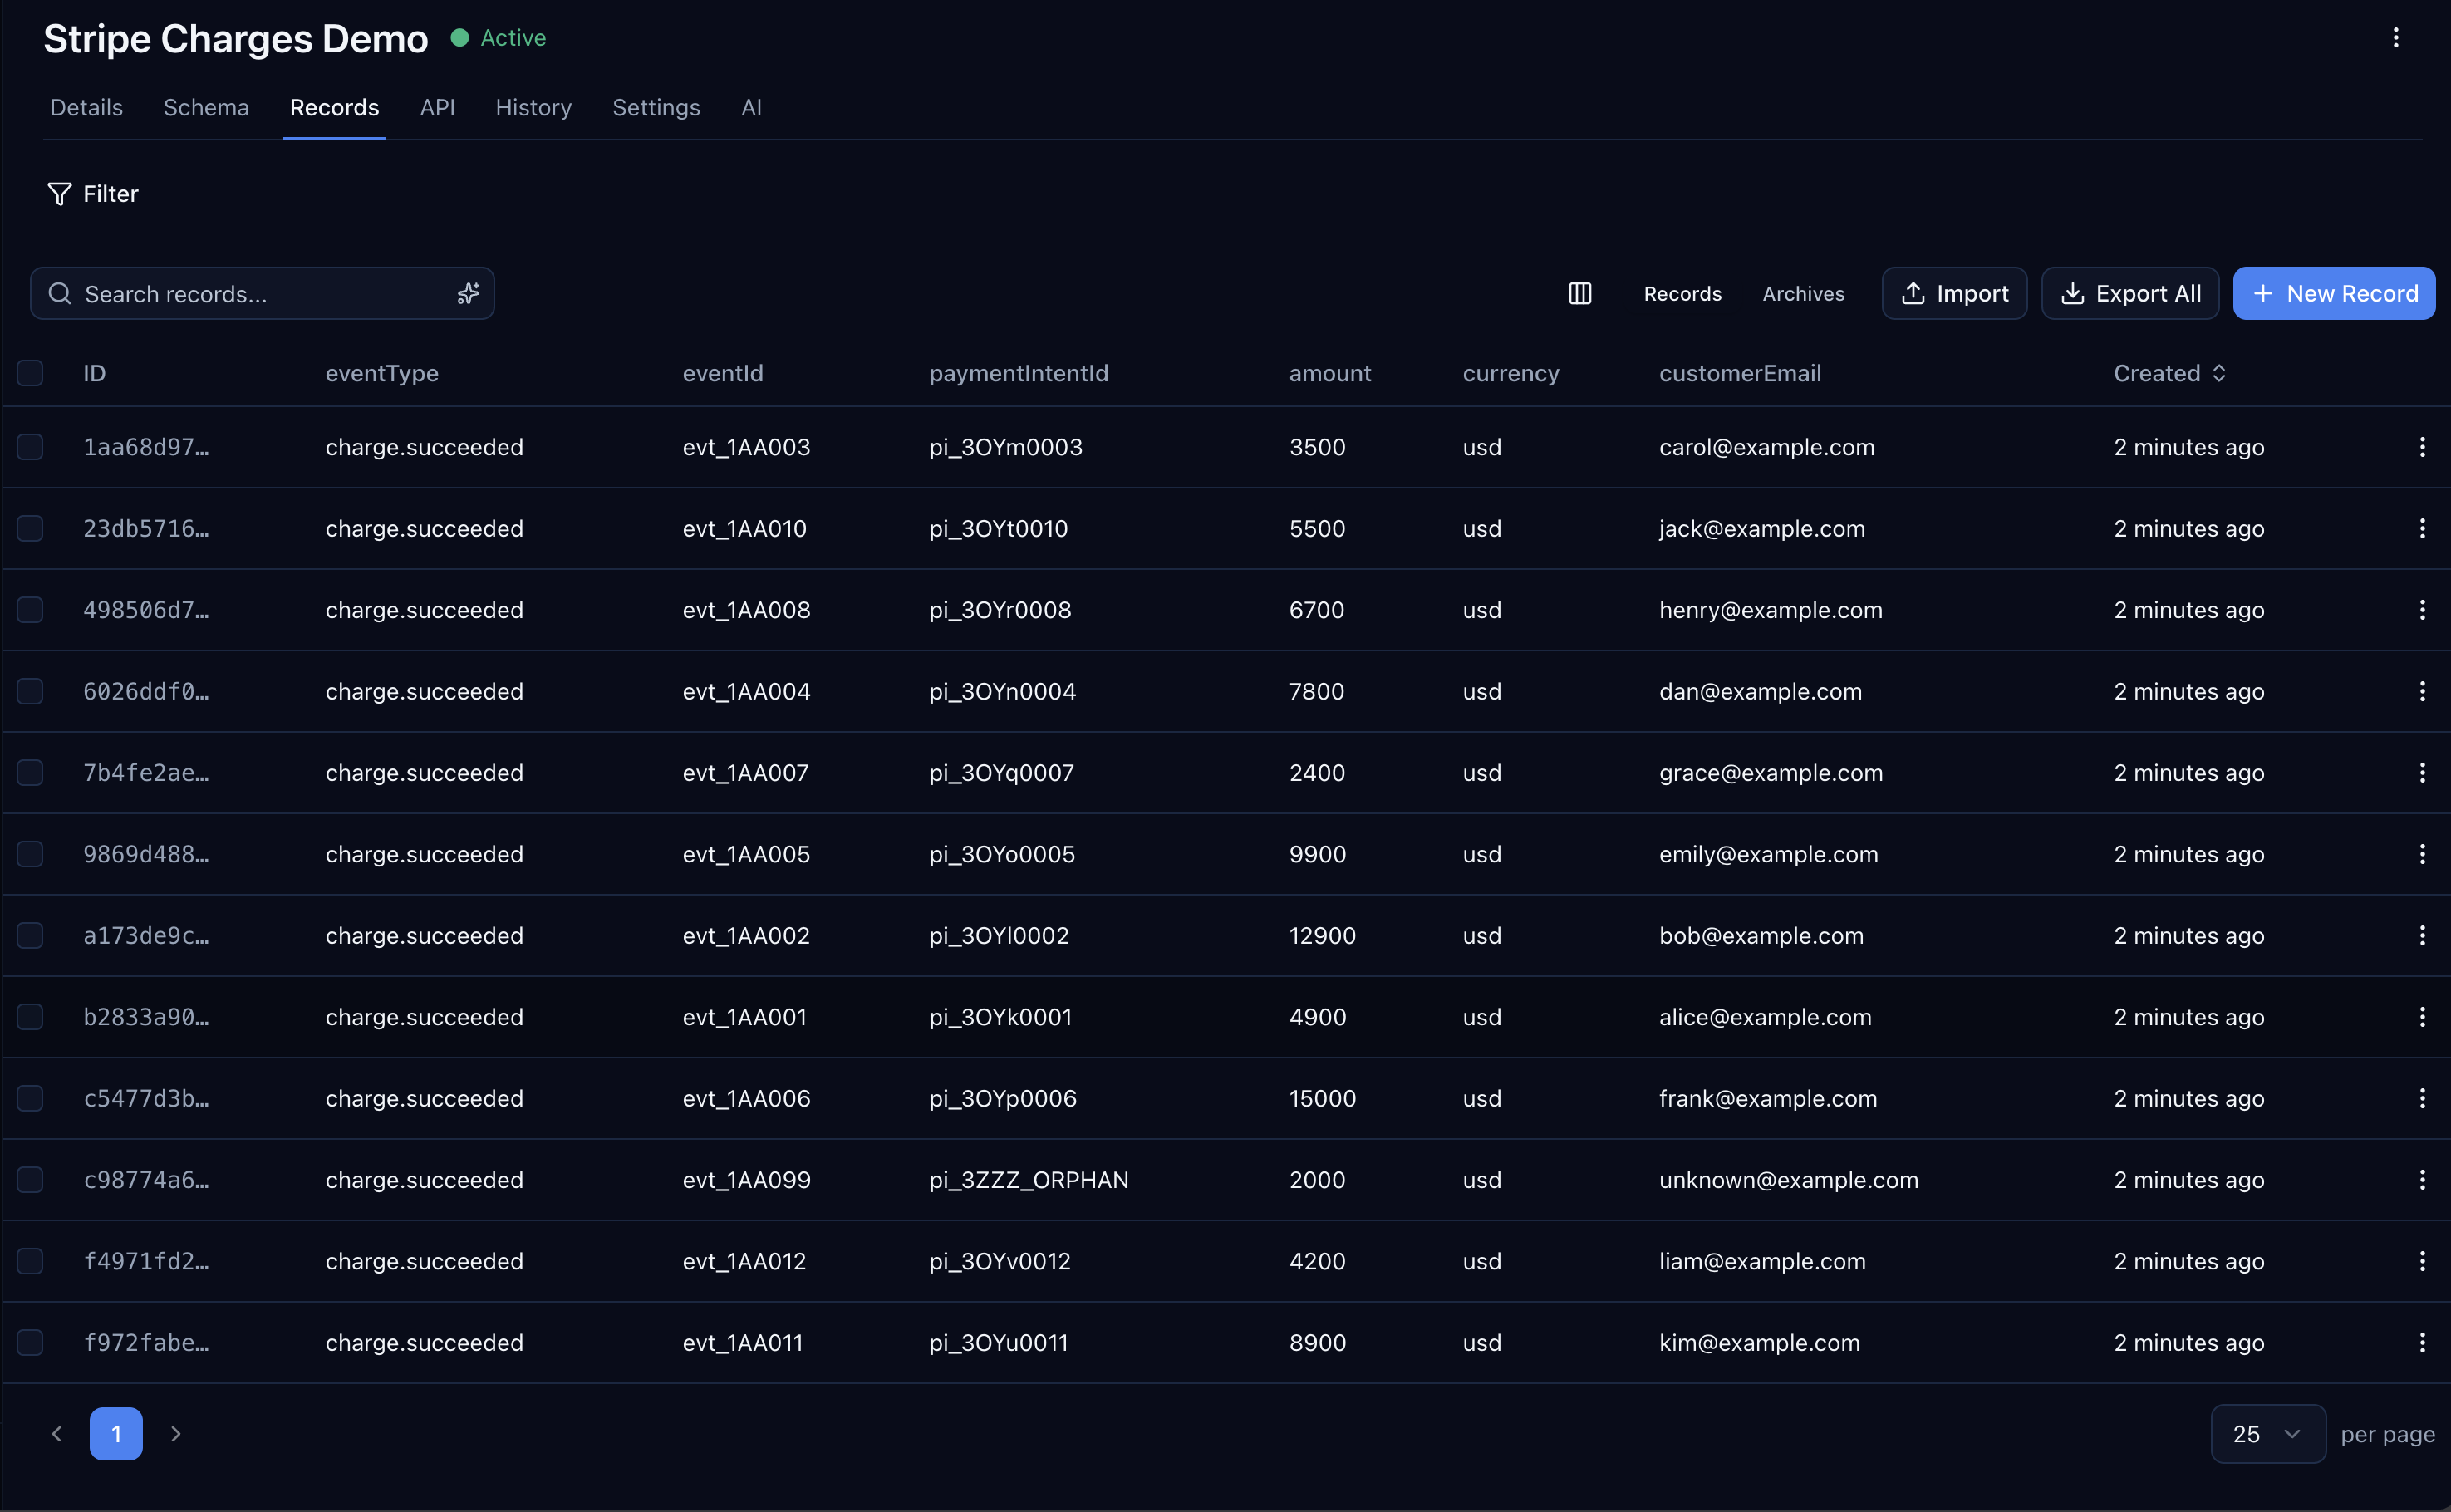Viewport: 2451px width, 1512px height.
Task: Open the History tab
Action: tap(533, 107)
